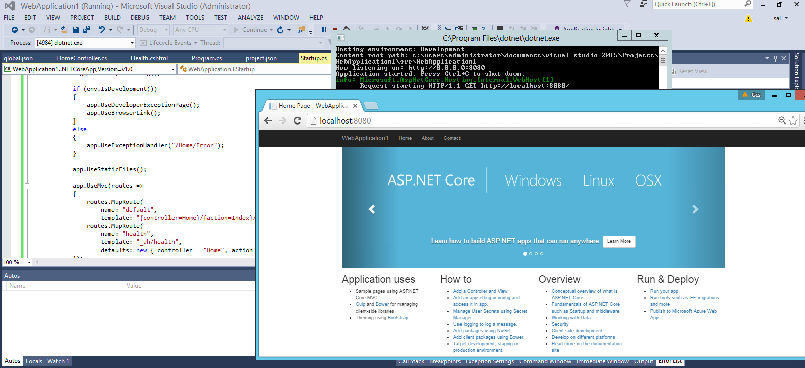Image resolution: width=805 pixels, height=368 pixels.
Task: Click the console window system menu icon
Action: (x=341, y=38)
